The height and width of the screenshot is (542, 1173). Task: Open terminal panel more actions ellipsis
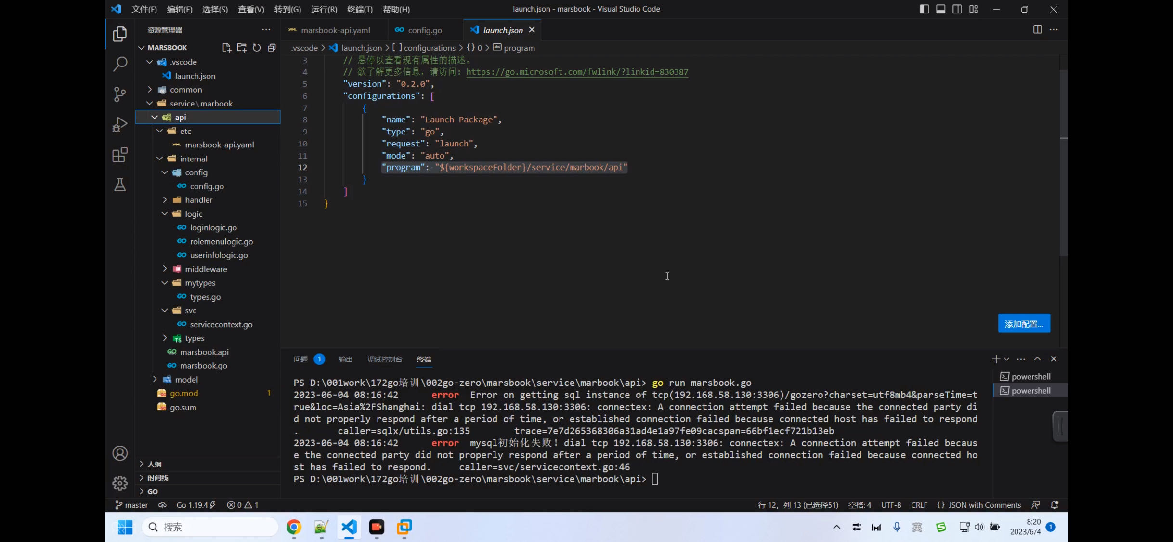(1021, 359)
